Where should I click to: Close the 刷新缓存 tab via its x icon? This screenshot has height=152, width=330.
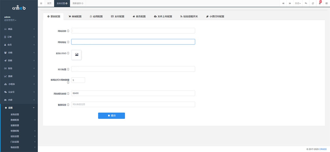[x=82, y=4]
